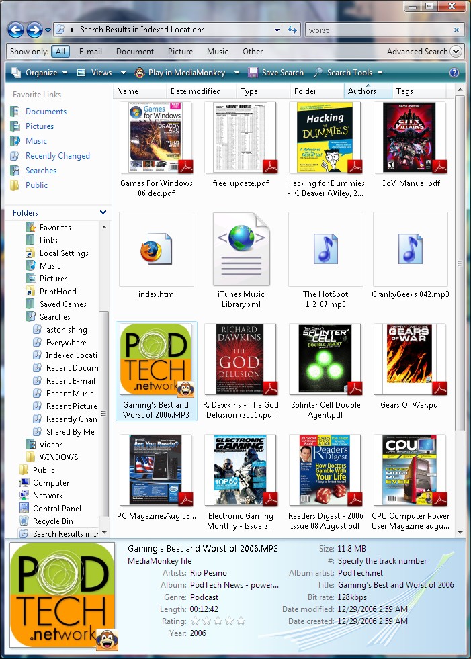Viewport: 471px width, 659px height.
Task: Select Favorites in the folder tree
Action: (55, 227)
